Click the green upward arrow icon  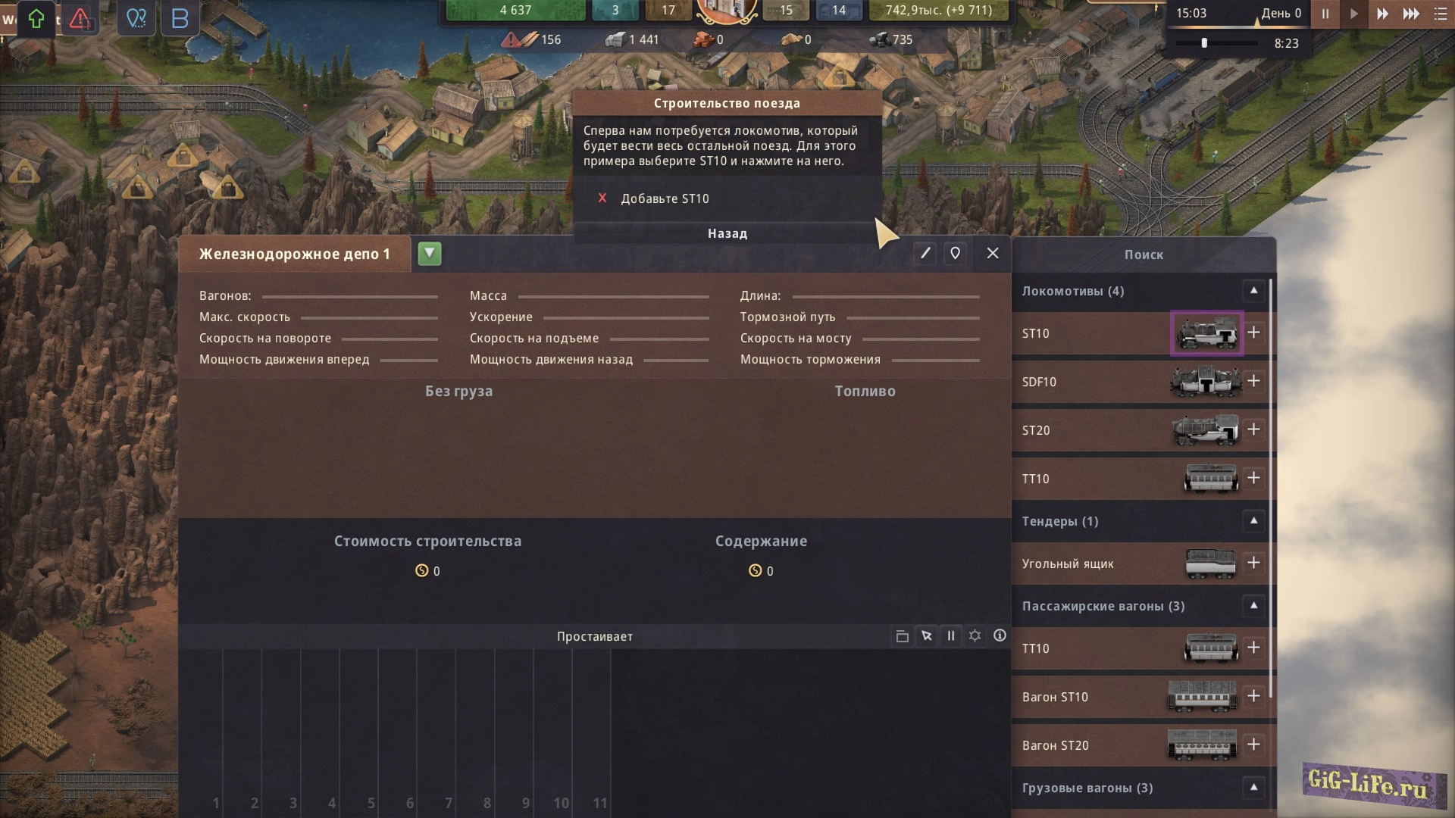[36, 18]
